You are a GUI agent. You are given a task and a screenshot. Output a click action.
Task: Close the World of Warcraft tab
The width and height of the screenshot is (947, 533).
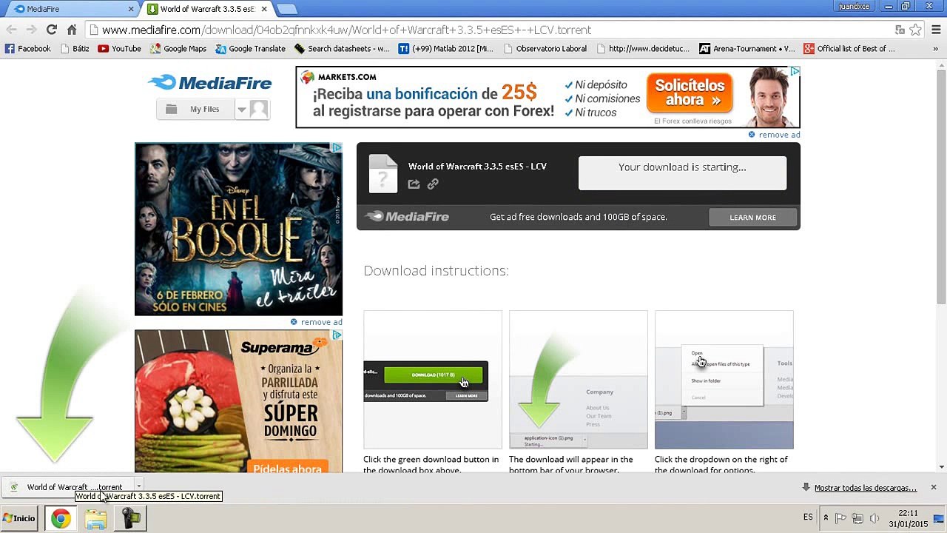click(264, 9)
